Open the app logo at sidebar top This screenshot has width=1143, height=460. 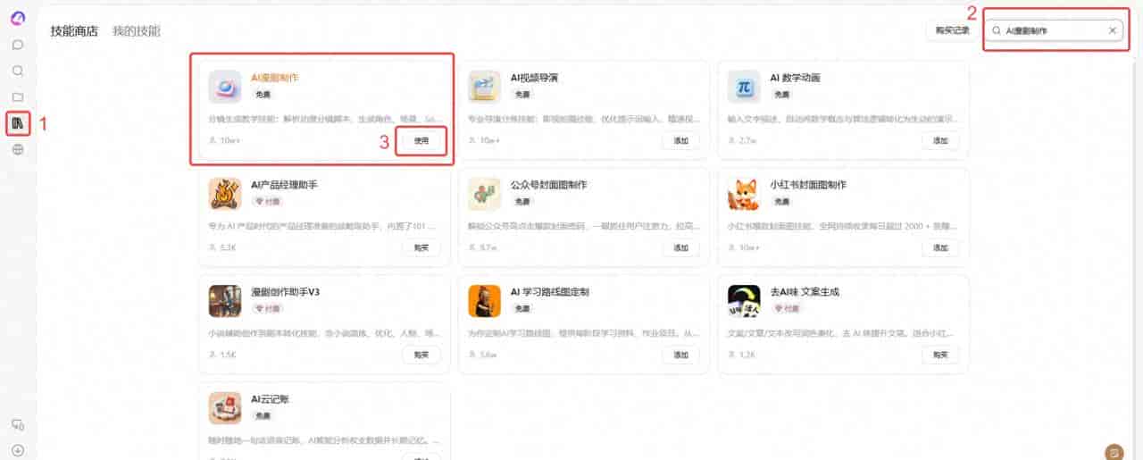tap(18, 18)
